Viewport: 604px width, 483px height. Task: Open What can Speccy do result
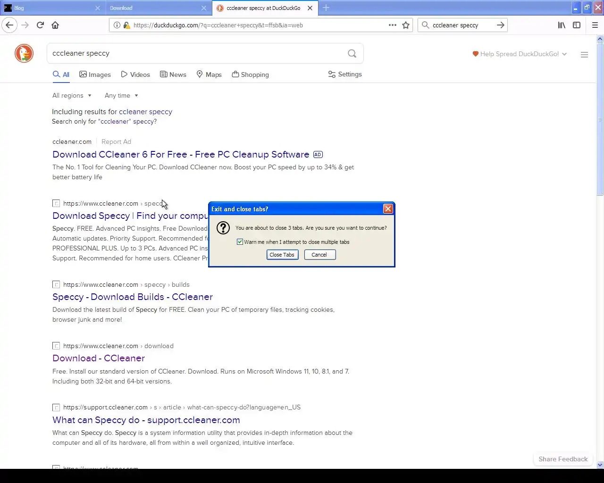(146, 420)
